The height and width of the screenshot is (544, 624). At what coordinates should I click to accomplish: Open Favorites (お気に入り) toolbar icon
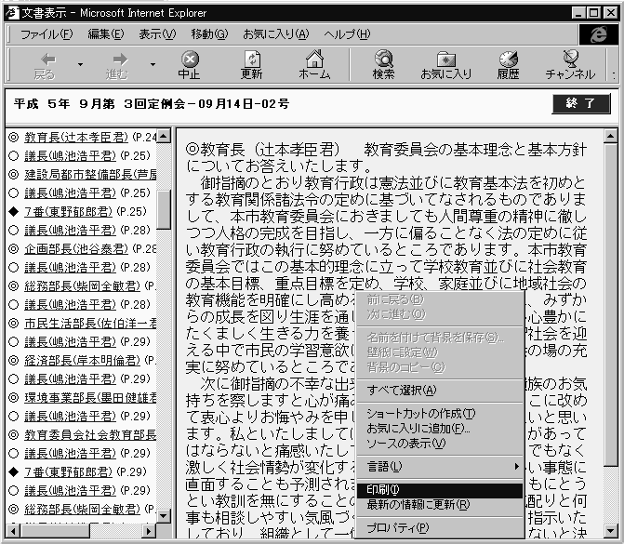pos(445,64)
